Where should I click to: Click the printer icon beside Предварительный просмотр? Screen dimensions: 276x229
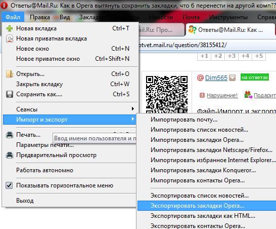click(10, 155)
